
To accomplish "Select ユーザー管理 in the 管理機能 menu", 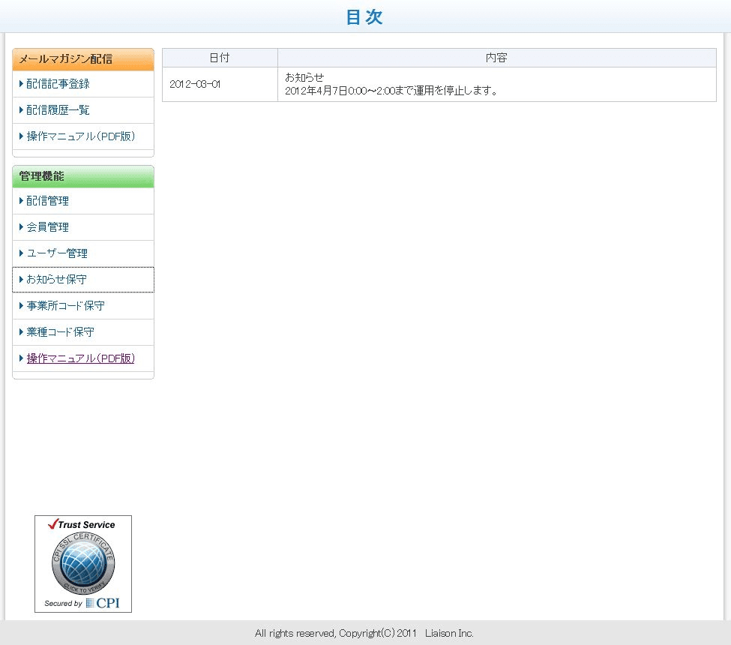I will (57, 253).
